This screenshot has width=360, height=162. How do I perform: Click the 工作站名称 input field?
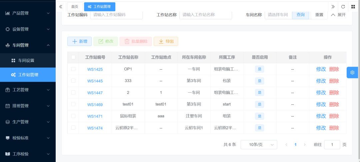pos(205,15)
